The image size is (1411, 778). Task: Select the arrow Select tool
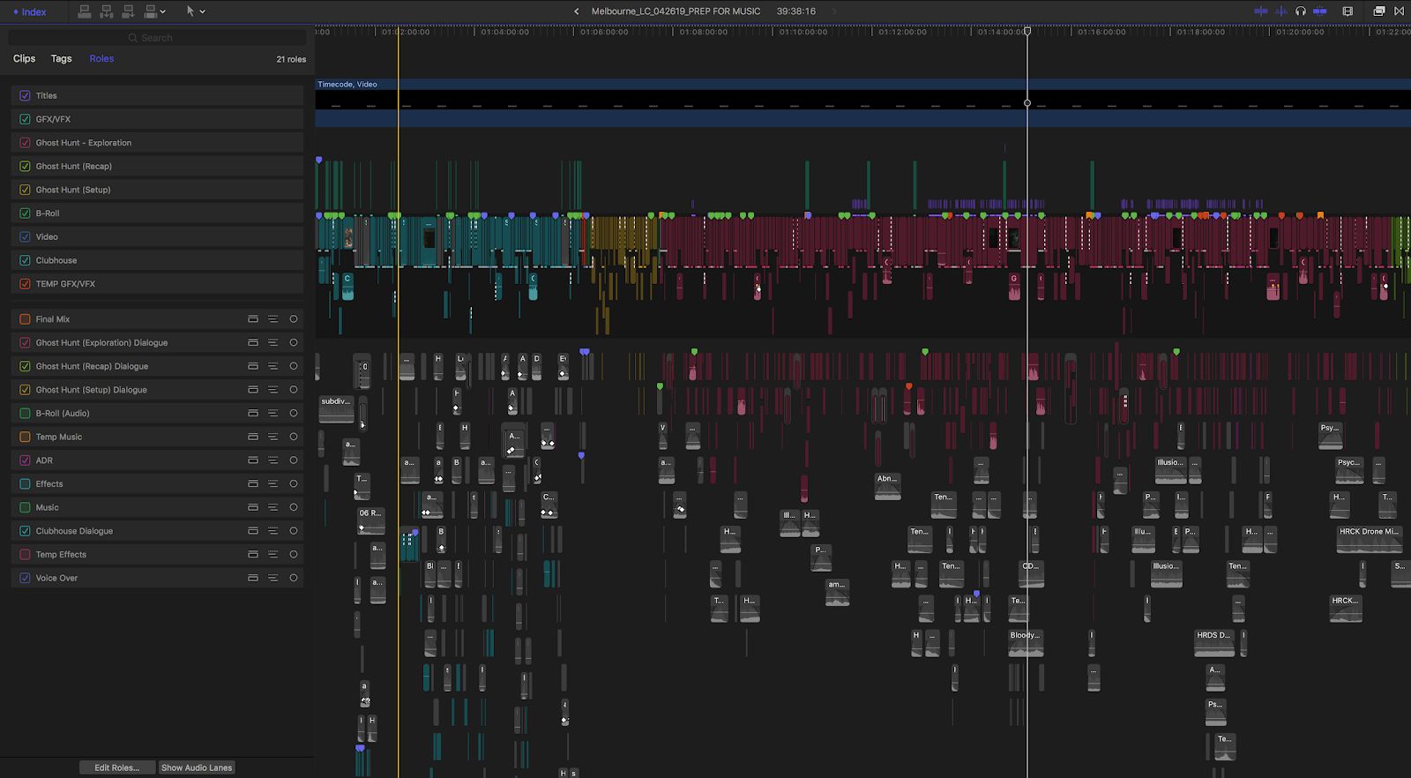tap(190, 11)
